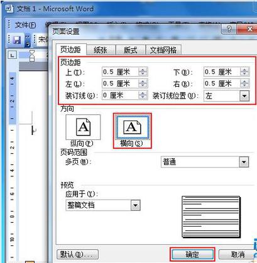
Task: Click the 默认 default button
Action: tap(77, 255)
